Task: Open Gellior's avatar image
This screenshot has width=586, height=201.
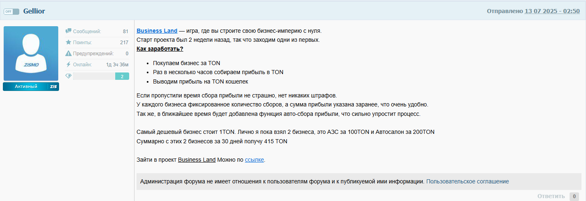Action: 31,53
